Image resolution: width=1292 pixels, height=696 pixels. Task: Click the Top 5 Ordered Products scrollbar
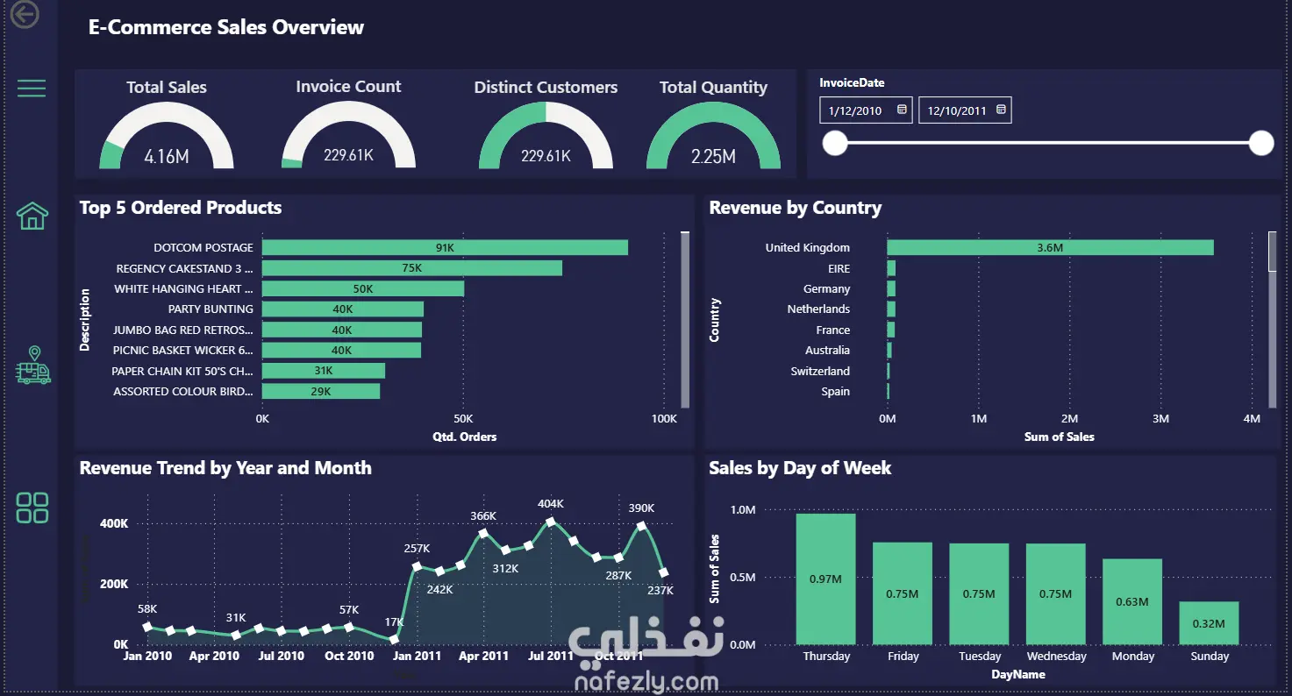(685, 319)
